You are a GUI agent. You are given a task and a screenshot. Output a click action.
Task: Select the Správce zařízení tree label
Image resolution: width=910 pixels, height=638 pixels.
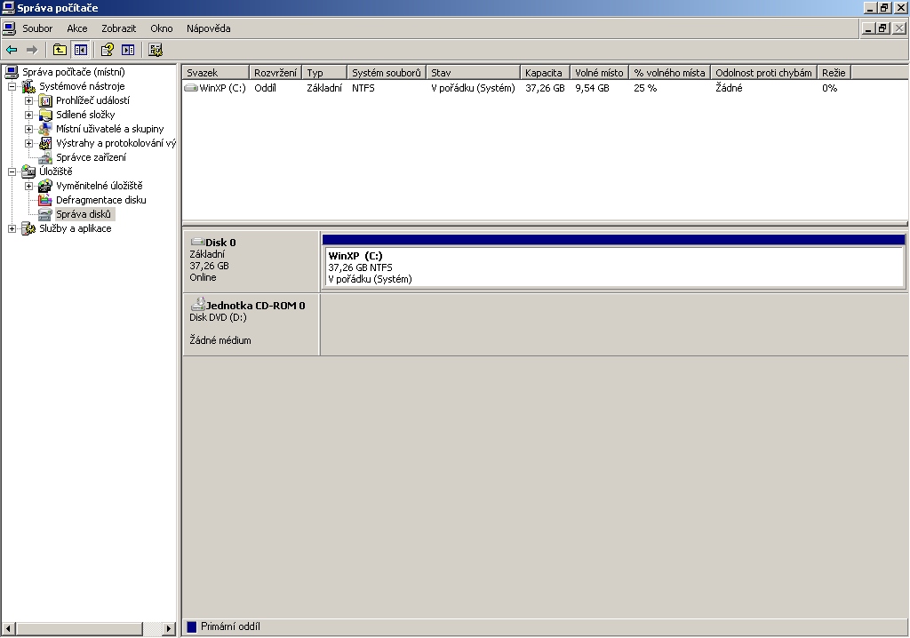(91, 157)
